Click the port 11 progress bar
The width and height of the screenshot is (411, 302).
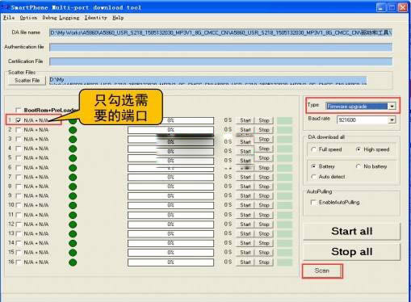[170, 216]
